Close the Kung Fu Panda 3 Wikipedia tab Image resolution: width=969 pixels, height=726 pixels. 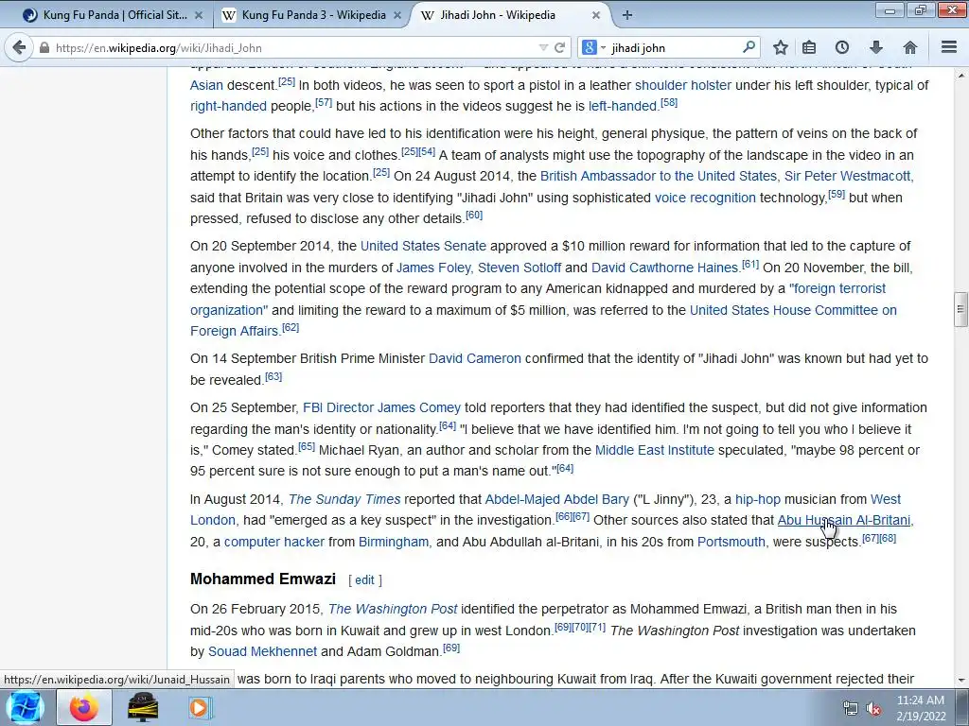[397, 15]
